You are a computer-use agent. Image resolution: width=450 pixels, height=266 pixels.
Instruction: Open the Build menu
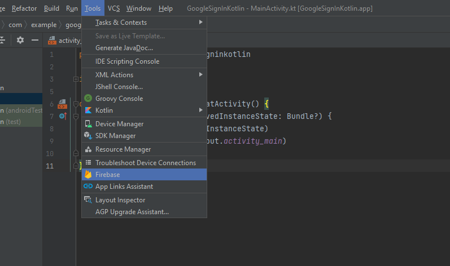click(51, 8)
